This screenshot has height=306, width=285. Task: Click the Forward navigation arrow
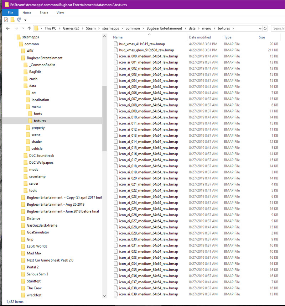point(16,28)
